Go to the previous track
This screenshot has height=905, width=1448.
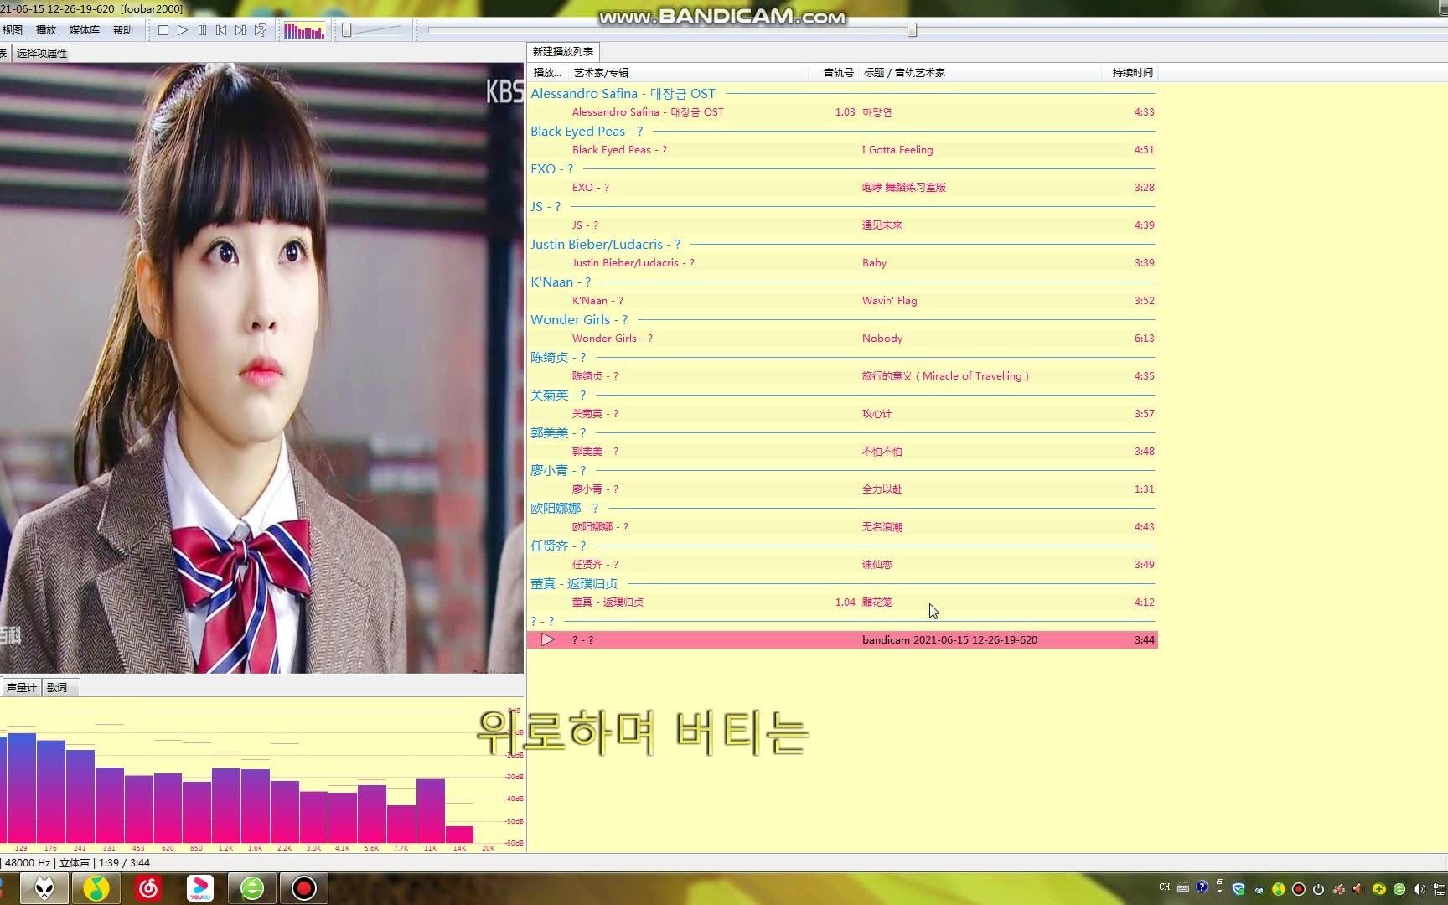pos(221,30)
